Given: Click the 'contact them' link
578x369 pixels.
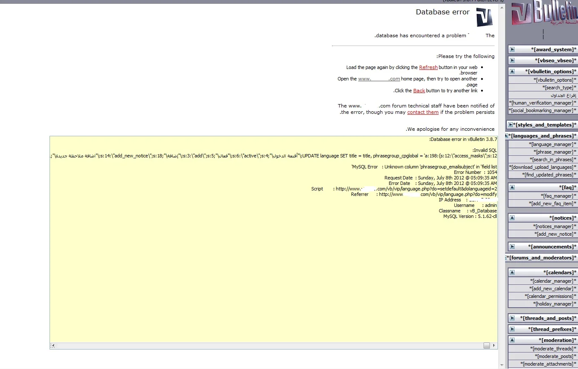Looking at the screenshot, I should coord(423,112).
